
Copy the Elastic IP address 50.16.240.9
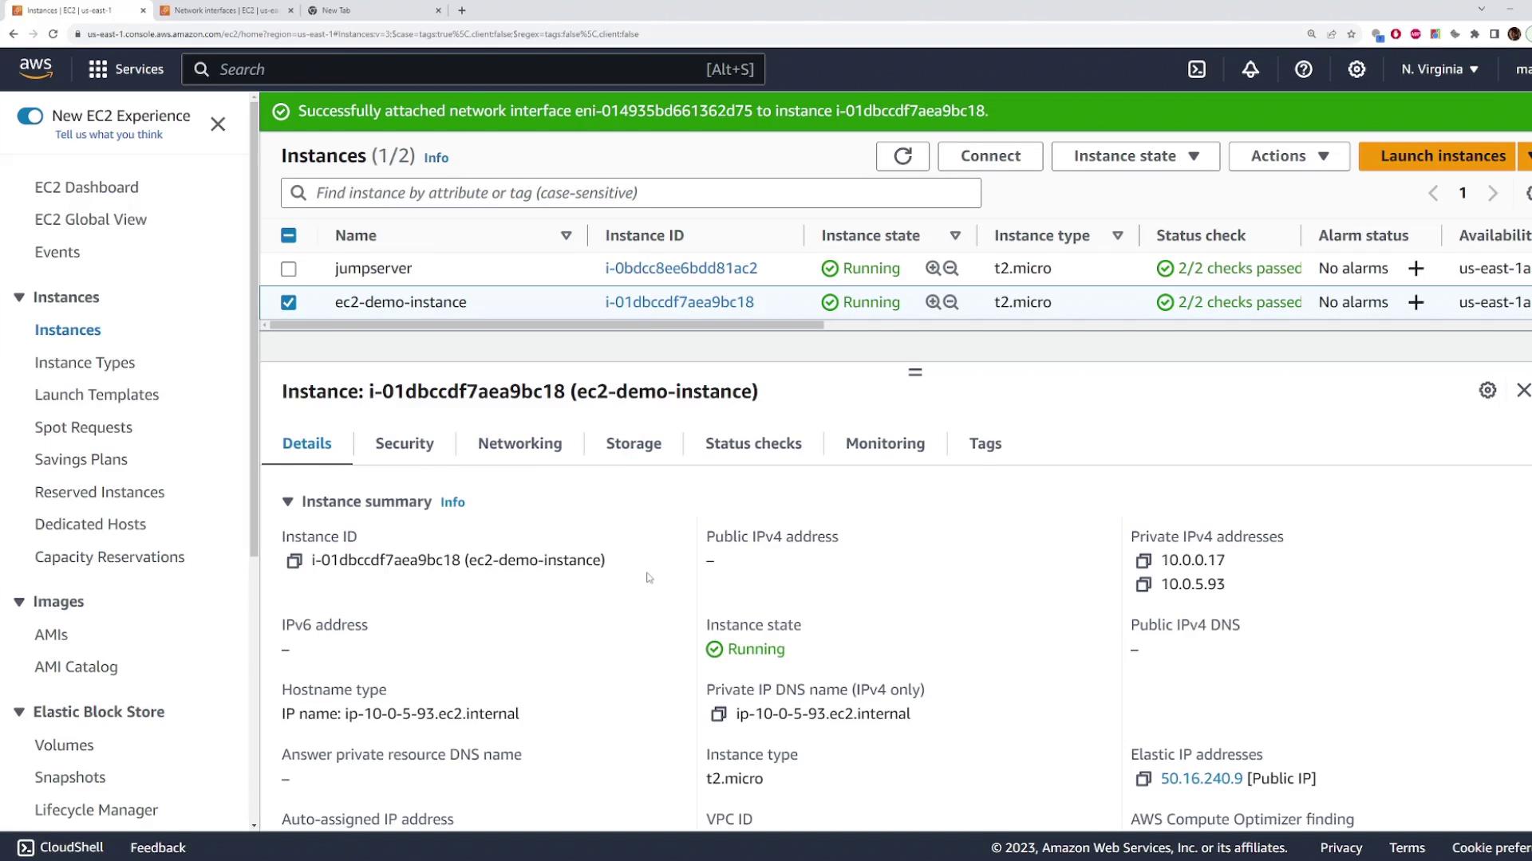pyautogui.click(x=1143, y=779)
